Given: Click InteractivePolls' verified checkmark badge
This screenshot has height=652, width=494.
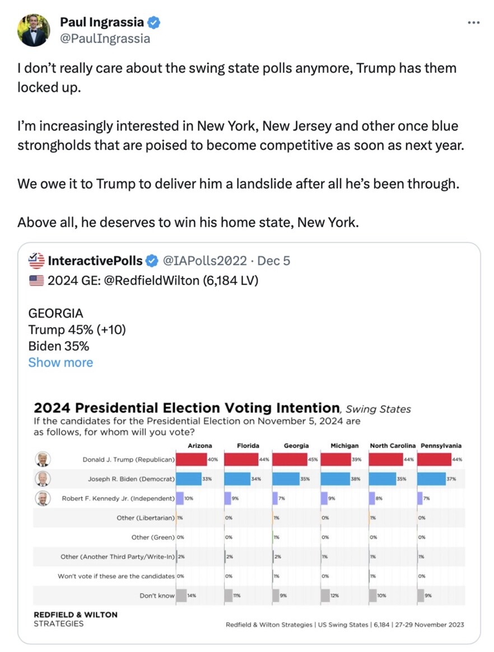Looking at the screenshot, I should point(152,260).
